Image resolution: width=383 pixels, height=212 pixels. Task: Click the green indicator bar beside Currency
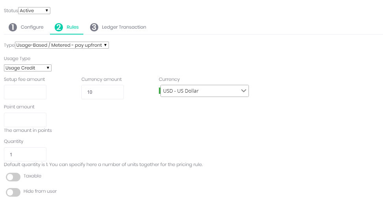click(160, 91)
